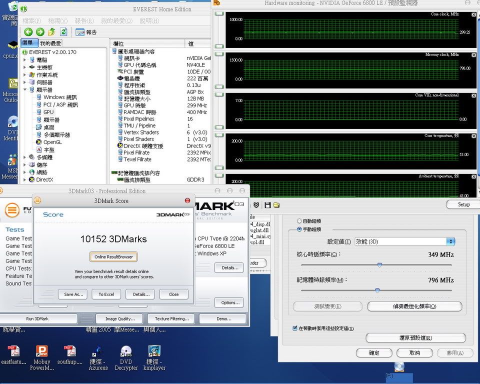
Task: Expand the 主機板 tree node arrow
Action: [25, 67]
